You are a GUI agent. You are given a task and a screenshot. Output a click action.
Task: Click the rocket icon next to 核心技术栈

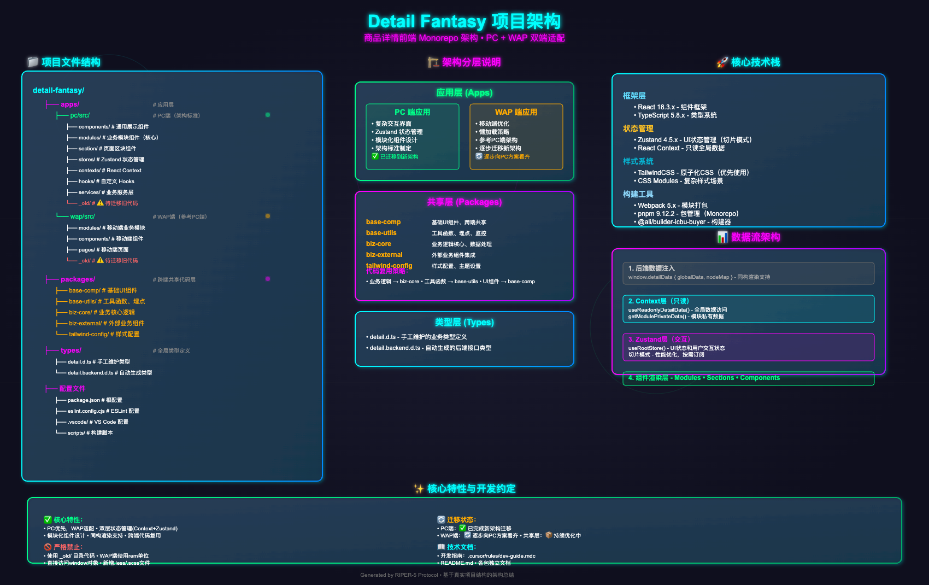tap(722, 62)
